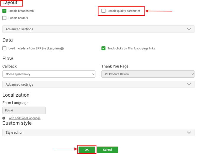Tick the Enable borders checkbox
The width and height of the screenshot is (198, 154).
(4, 18)
